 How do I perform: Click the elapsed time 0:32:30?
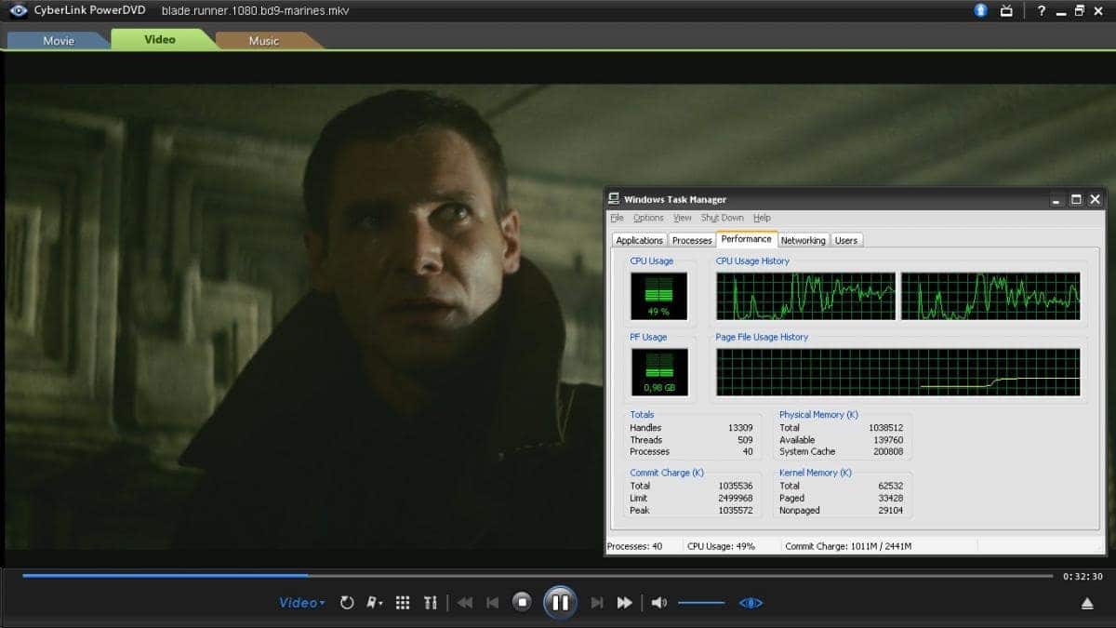click(1083, 577)
